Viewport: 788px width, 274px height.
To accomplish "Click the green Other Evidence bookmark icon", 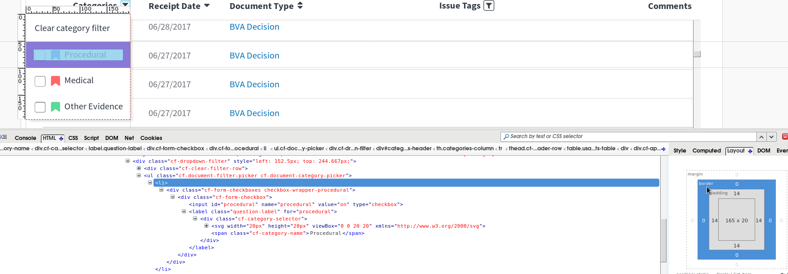I will pos(55,107).
